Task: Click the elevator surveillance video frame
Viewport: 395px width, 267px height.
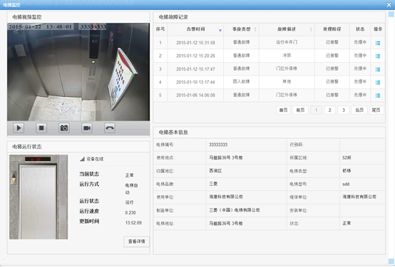Action: pyautogui.click(x=78, y=72)
